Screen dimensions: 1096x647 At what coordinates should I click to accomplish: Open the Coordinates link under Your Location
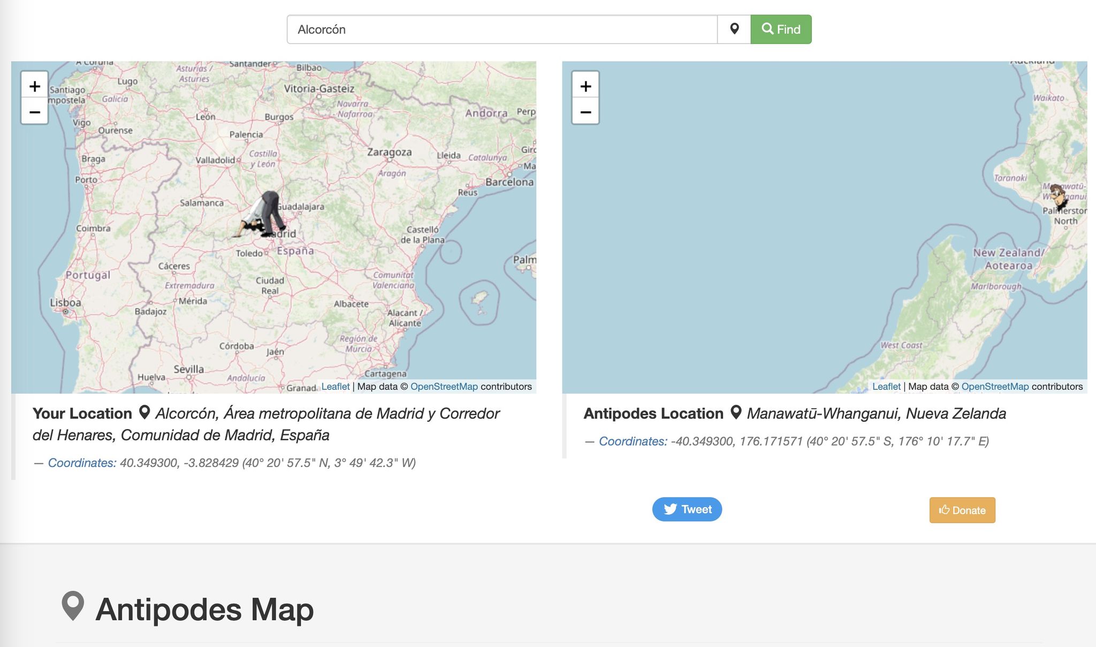(x=81, y=463)
